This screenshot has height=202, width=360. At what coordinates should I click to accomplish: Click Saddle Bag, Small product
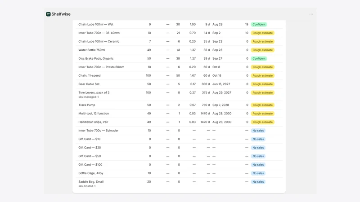click(x=91, y=182)
